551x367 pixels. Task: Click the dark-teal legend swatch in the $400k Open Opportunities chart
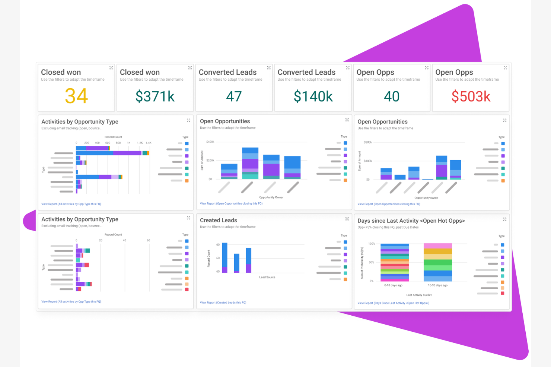(x=345, y=168)
